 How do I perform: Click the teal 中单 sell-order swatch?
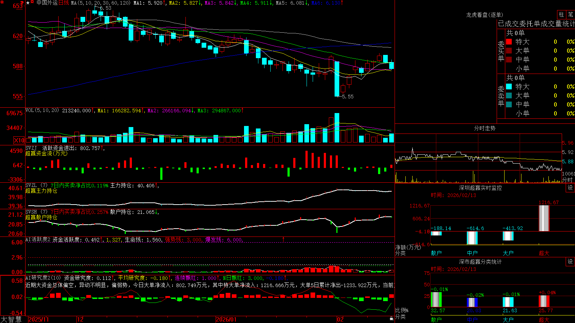(x=509, y=104)
